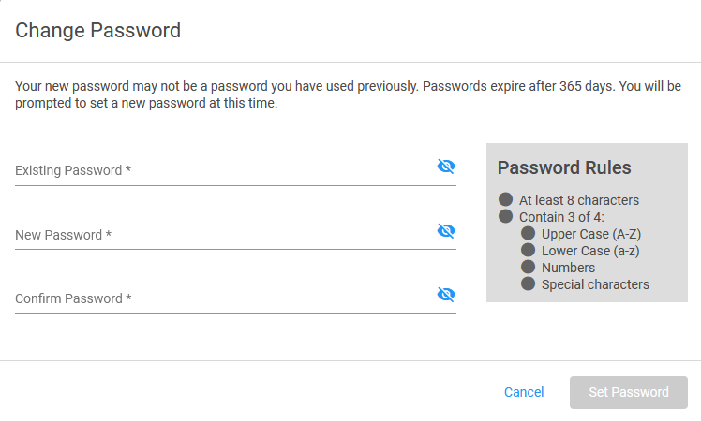The height and width of the screenshot is (421, 701).
Task: Click the Lower Case (a-z) rule dot
Action: coord(528,250)
